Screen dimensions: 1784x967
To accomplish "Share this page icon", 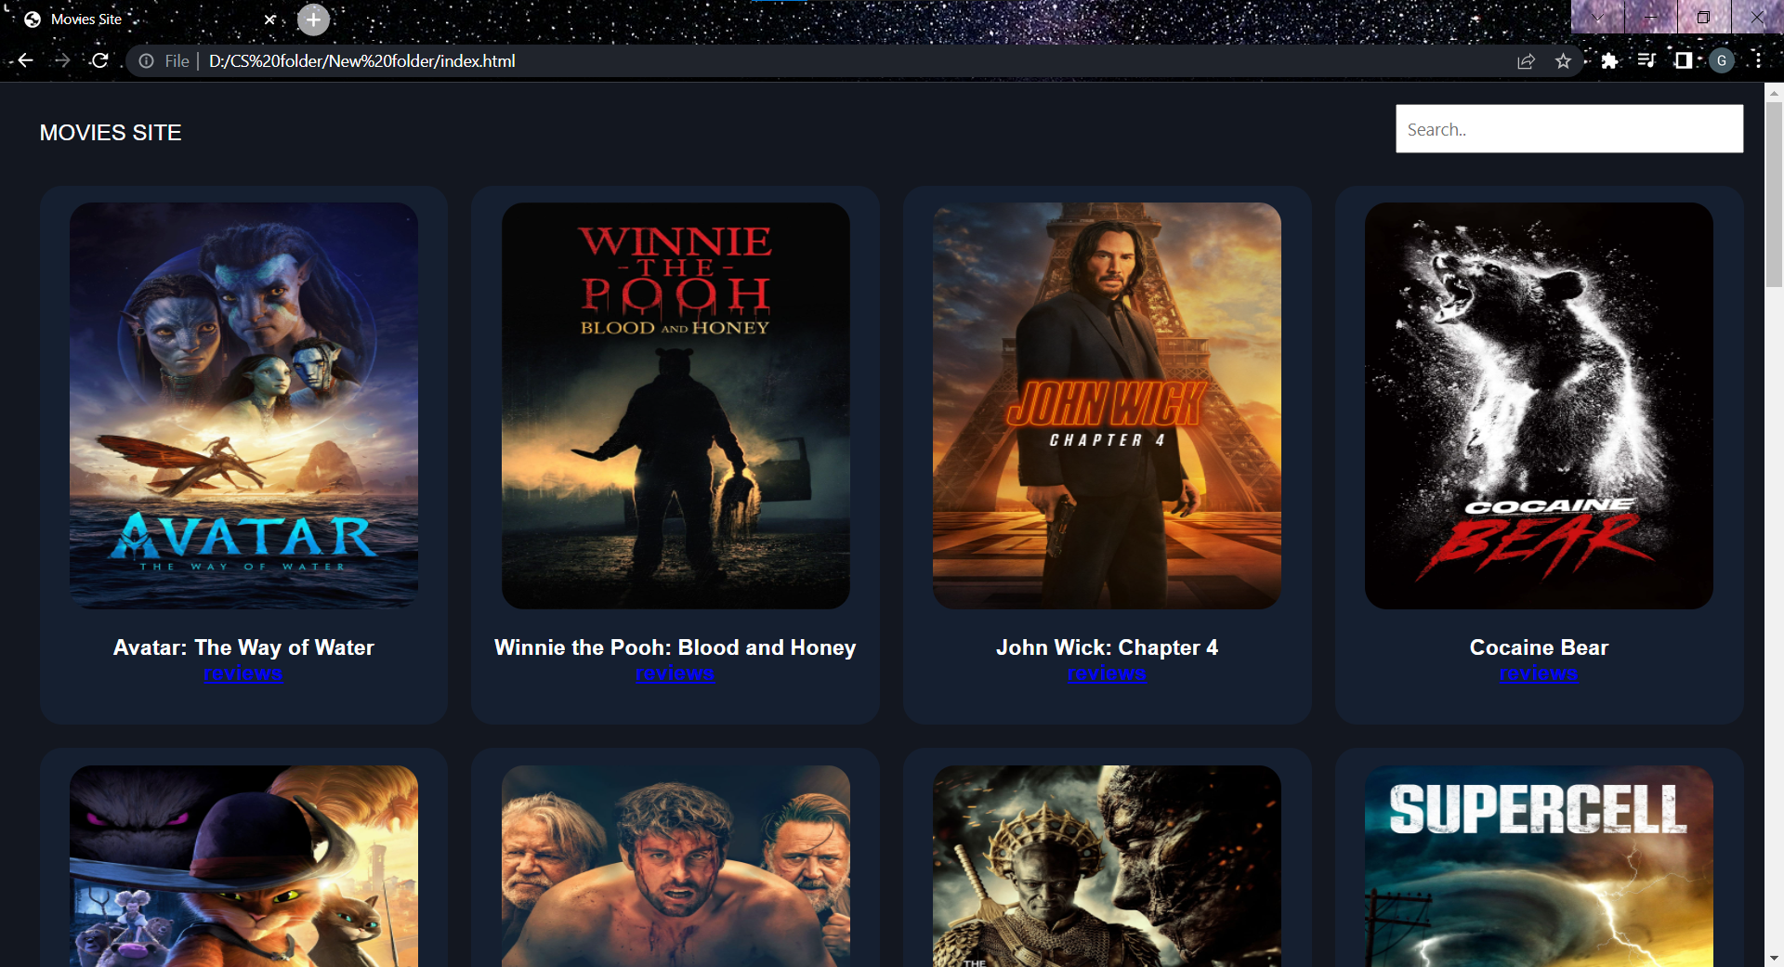I will pos(1526,61).
